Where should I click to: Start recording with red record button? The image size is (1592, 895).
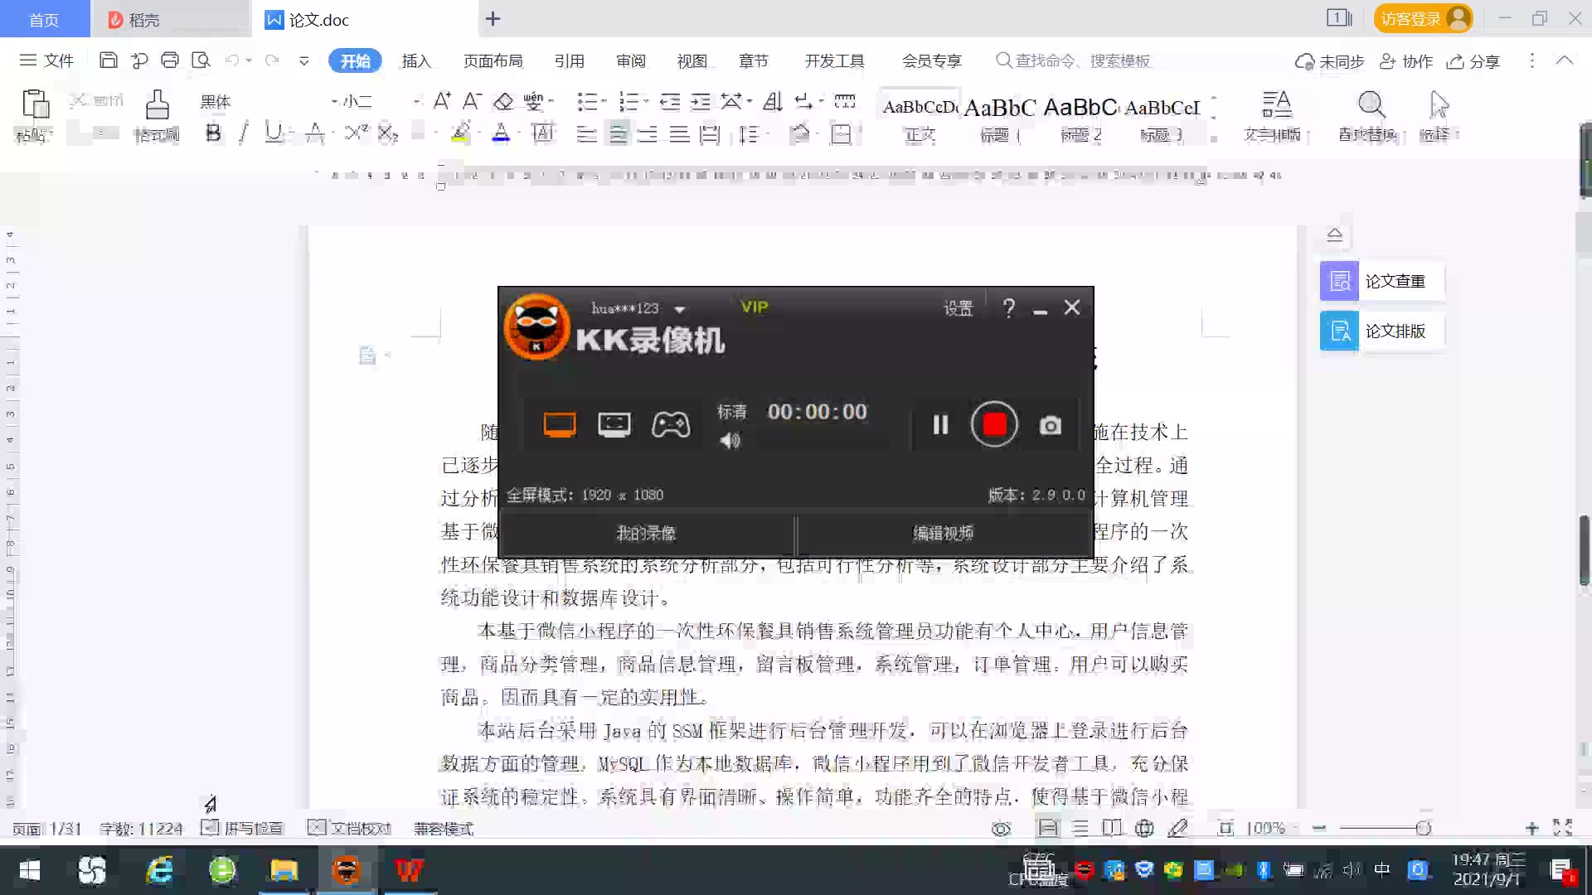click(x=994, y=424)
